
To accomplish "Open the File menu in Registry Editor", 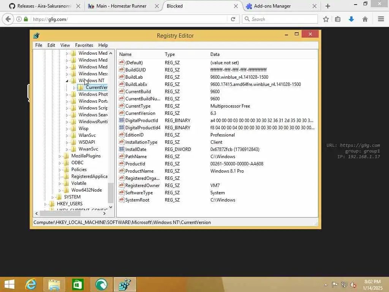I will 39,45.
